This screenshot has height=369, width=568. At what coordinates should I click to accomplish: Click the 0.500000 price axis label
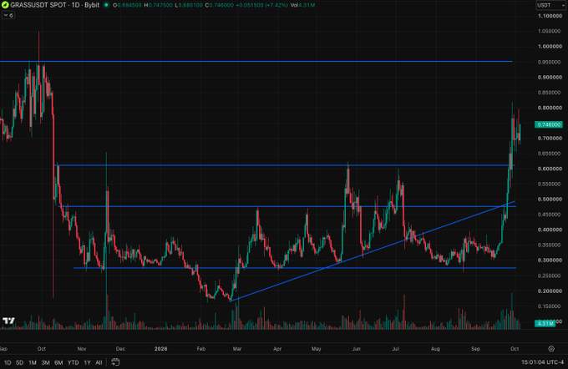tap(550, 200)
